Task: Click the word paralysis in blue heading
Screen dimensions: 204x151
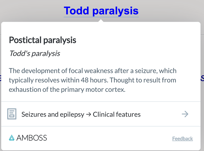Action: point(115,11)
